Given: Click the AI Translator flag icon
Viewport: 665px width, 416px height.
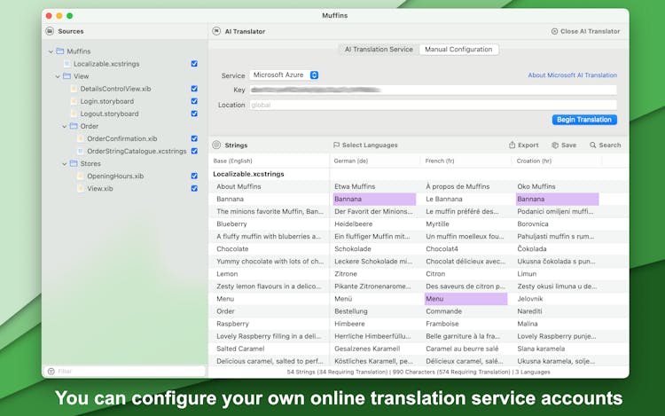Looking at the screenshot, I should point(216,31).
